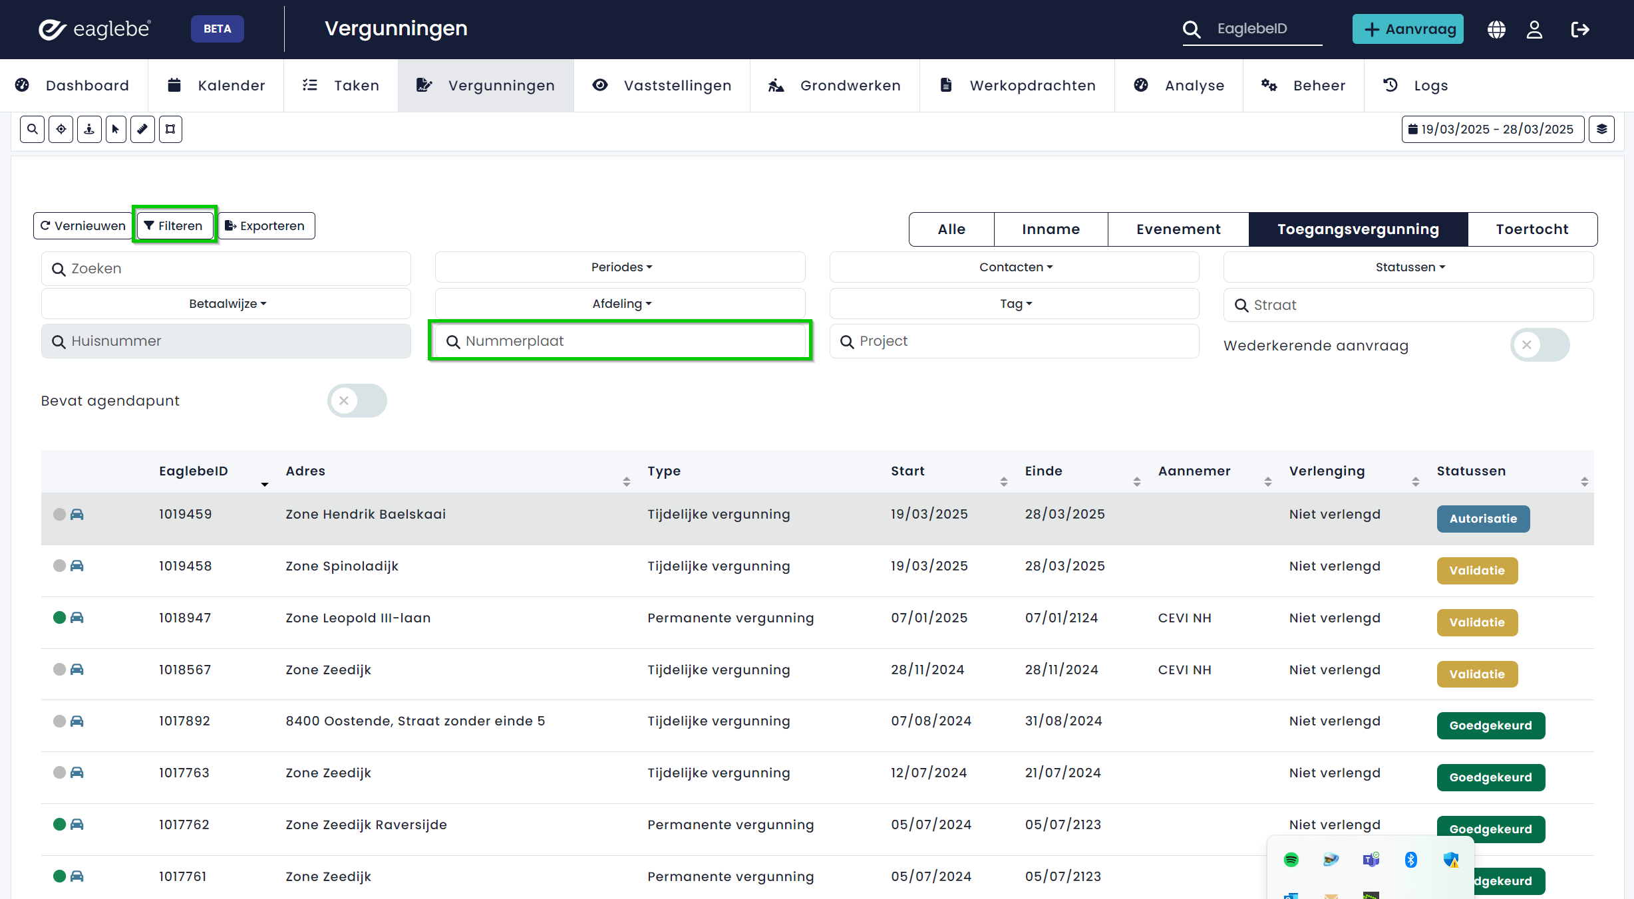The width and height of the screenshot is (1634, 899).
Task: Click the logout arrow icon
Action: [x=1579, y=29]
